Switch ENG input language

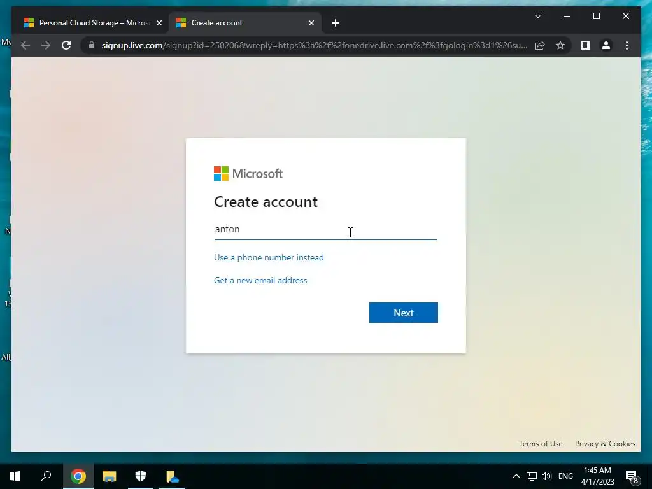[565, 476]
